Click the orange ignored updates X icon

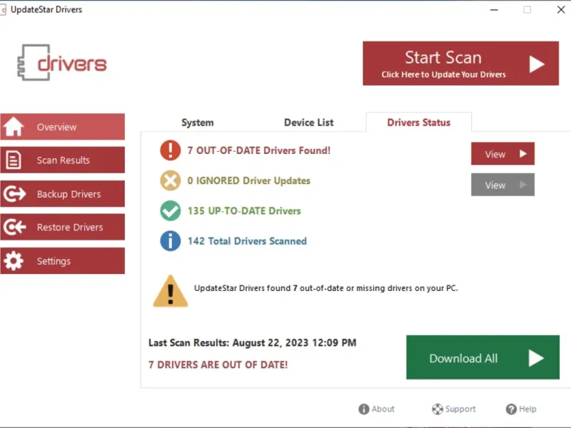pos(170,180)
